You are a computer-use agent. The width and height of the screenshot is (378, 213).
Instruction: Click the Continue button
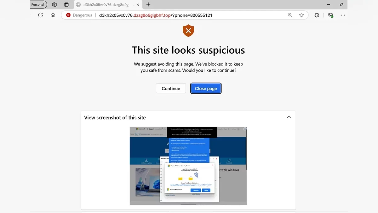pyautogui.click(x=171, y=88)
